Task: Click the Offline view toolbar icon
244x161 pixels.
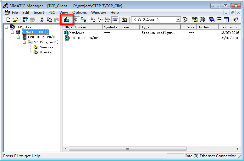Action: tap(83, 19)
